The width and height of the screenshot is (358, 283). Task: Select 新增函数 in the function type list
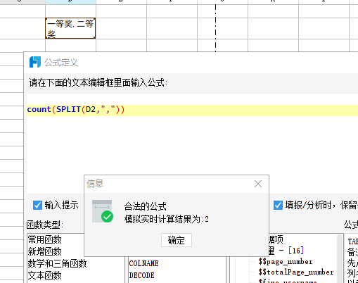45,251
